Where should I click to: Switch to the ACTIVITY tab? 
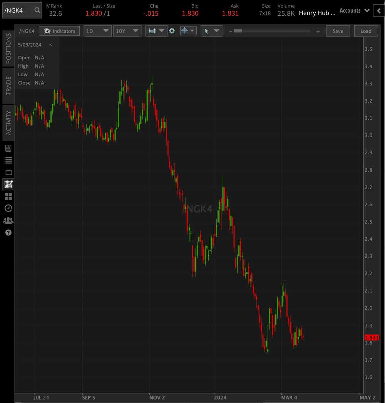pyautogui.click(x=8, y=123)
